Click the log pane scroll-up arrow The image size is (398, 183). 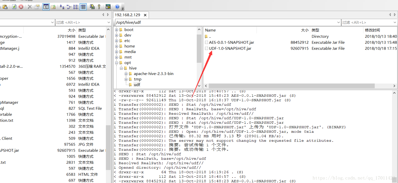[394, 93]
